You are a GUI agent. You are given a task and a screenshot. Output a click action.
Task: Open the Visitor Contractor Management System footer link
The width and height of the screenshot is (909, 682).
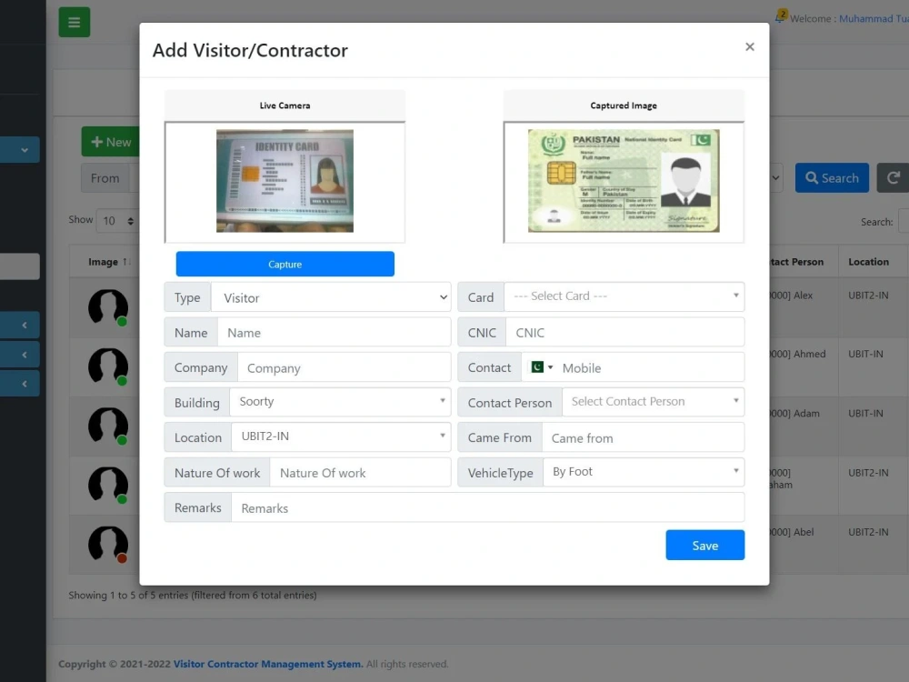[x=267, y=664]
